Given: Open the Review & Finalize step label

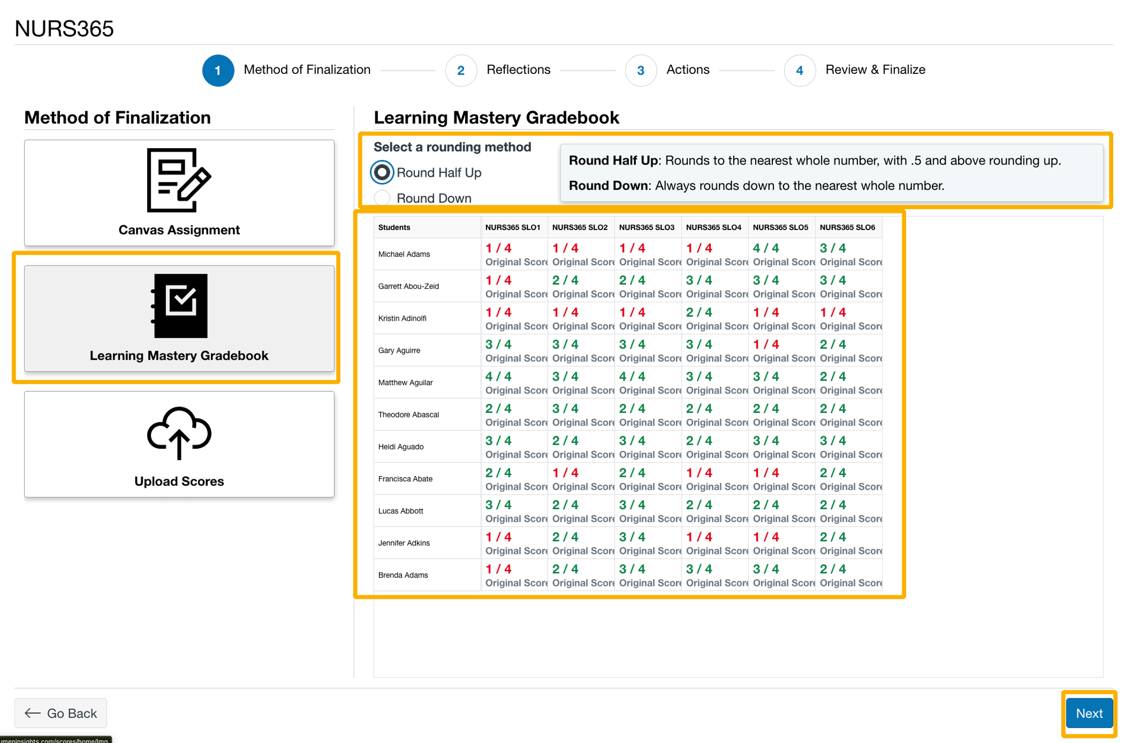Looking at the screenshot, I should click(875, 69).
